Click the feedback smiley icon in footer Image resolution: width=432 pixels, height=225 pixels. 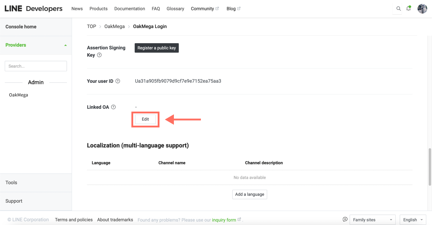(345, 220)
